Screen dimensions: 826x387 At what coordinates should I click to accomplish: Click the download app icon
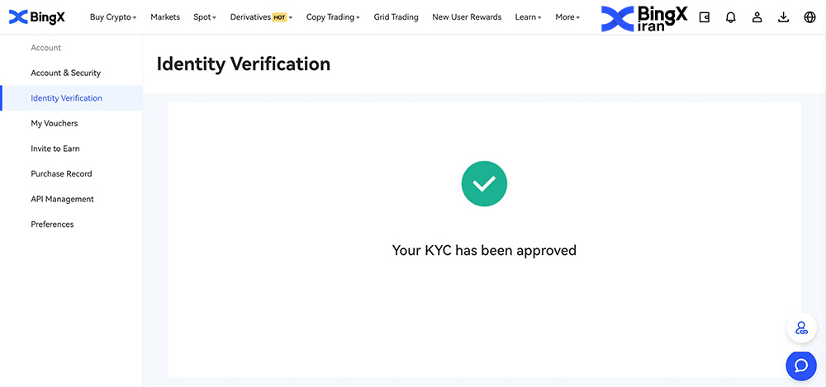(x=783, y=17)
